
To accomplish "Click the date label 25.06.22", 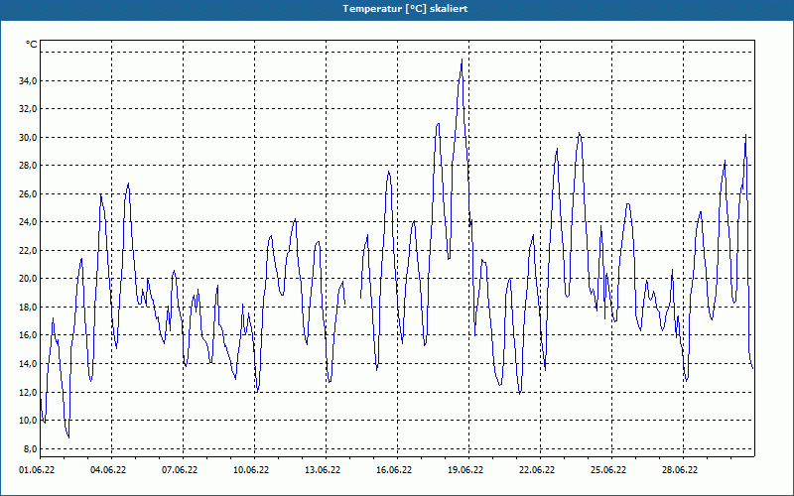I will coord(608,469).
